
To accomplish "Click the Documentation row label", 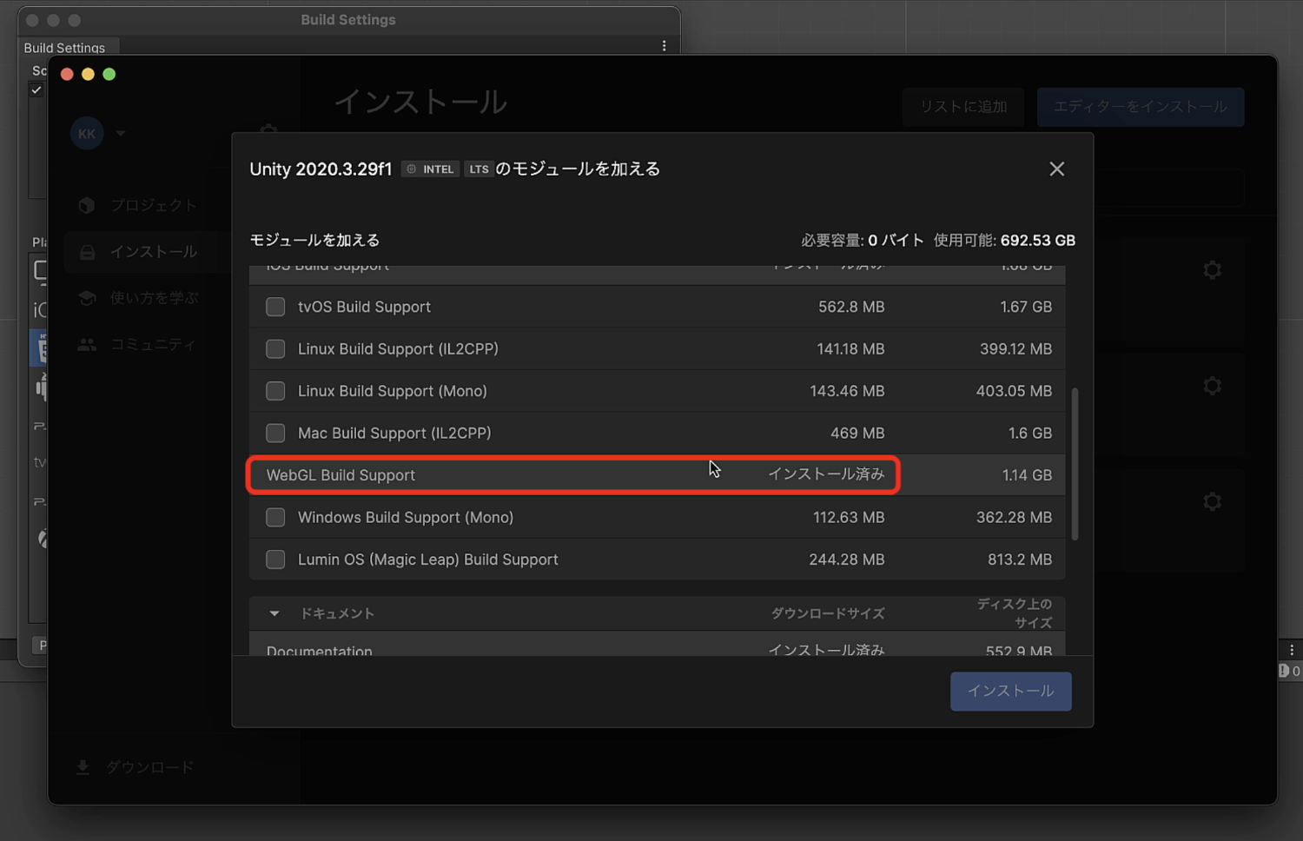I will 319,650.
